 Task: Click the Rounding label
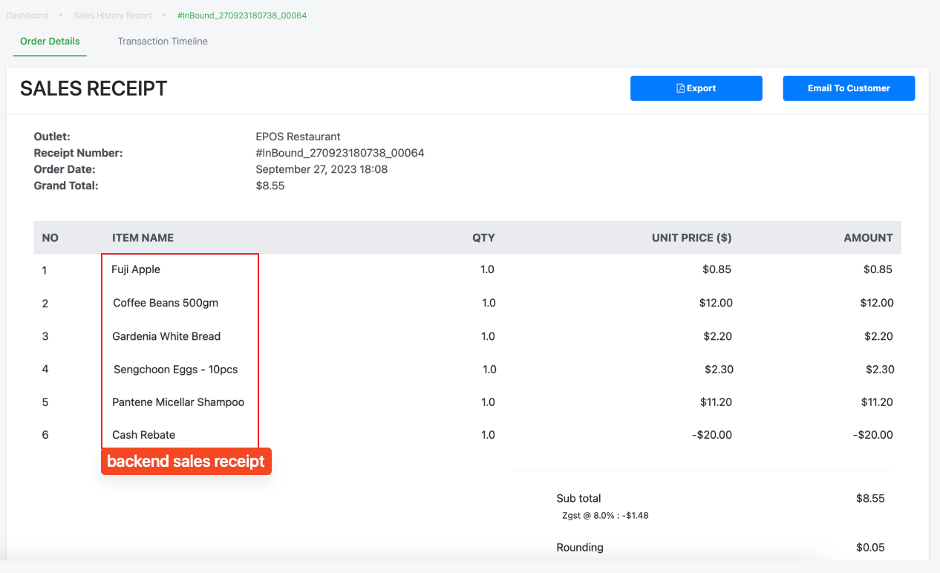pyautogui.click(x=580, y=548)
